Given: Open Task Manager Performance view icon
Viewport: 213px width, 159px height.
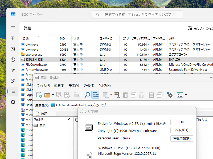Looking at the screenshot, I should 13,49.
